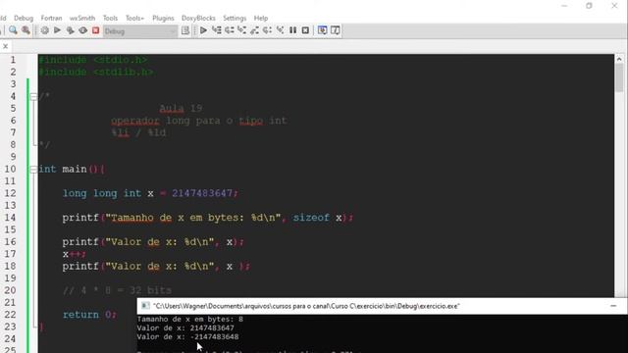Image resolution: width=628 pixels, height=353 pixels.
Task: Click console output 'Tamanho de x em bytes: 8'
Action: (x=189, y=319)
